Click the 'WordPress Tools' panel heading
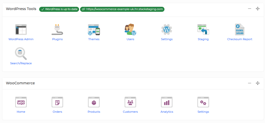 (21, 9)
